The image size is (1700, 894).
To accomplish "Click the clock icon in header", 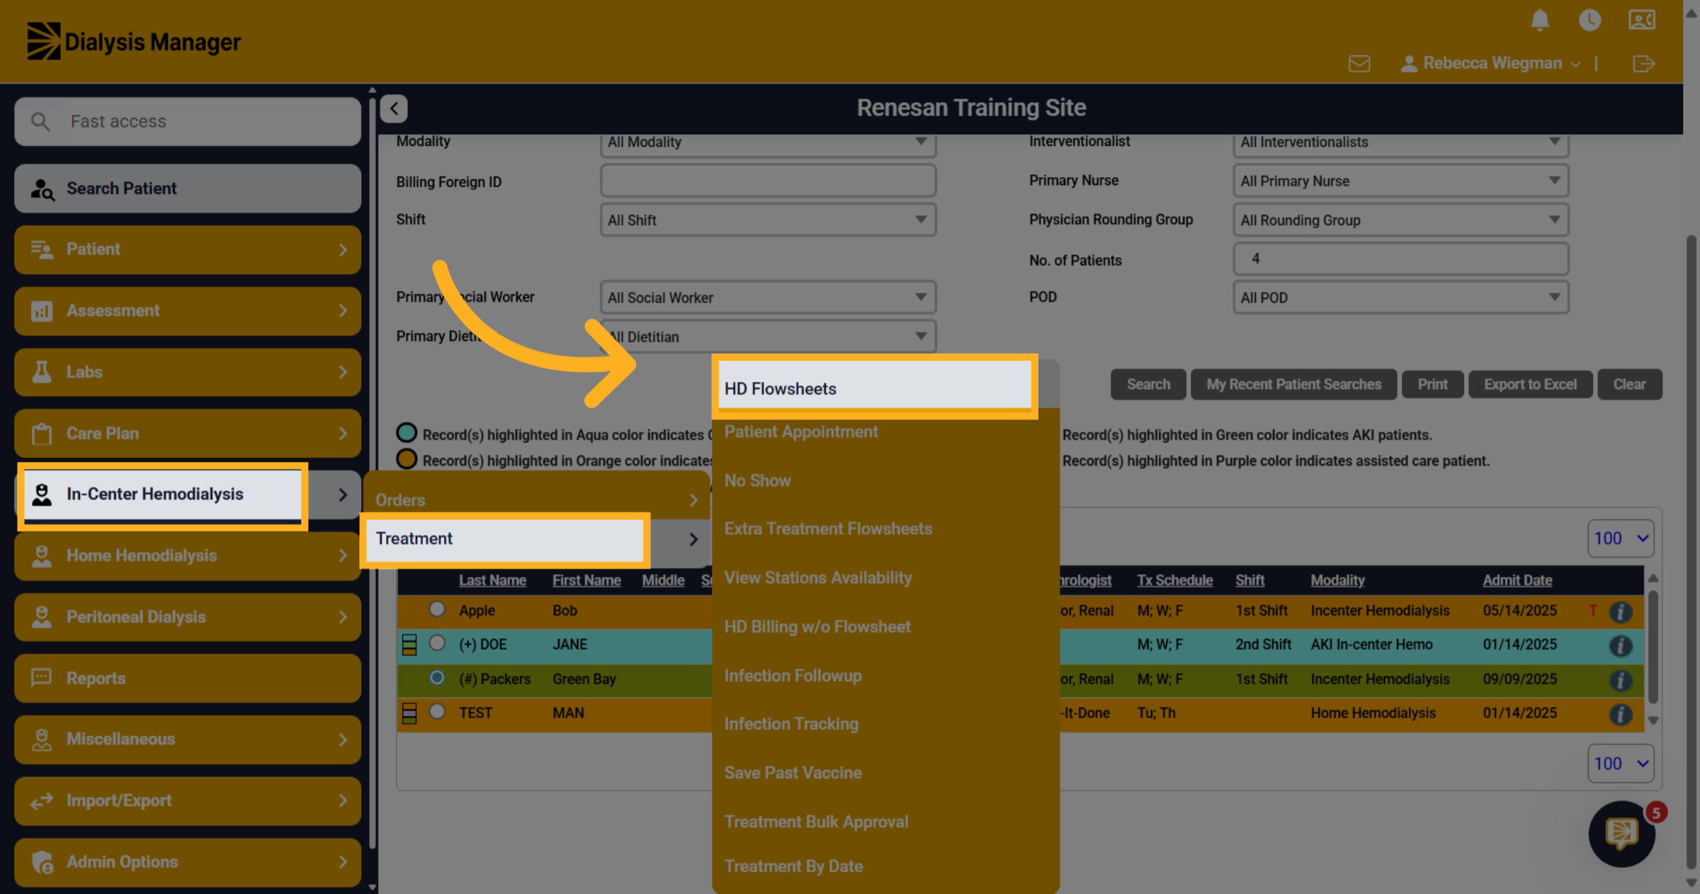I will 1589,20.
